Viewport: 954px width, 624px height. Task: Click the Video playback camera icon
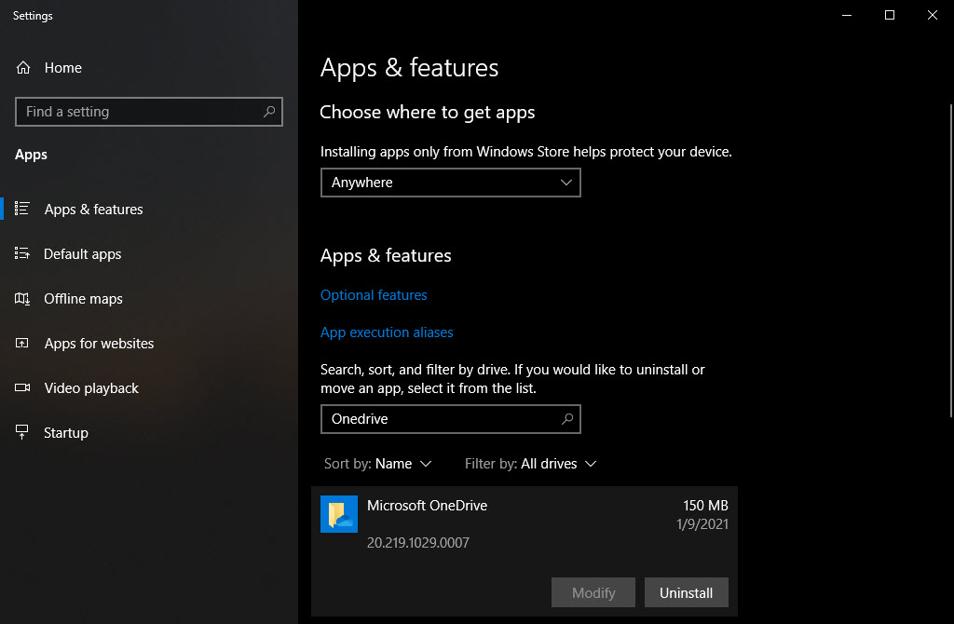(22, 387)
